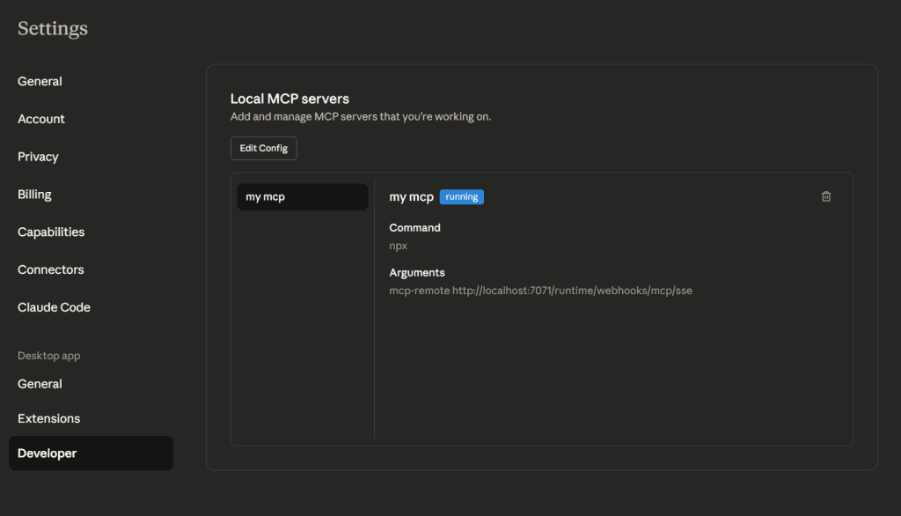901x516 pixels.
Task: Click the Edit Config button
Action: click(264, 148)
